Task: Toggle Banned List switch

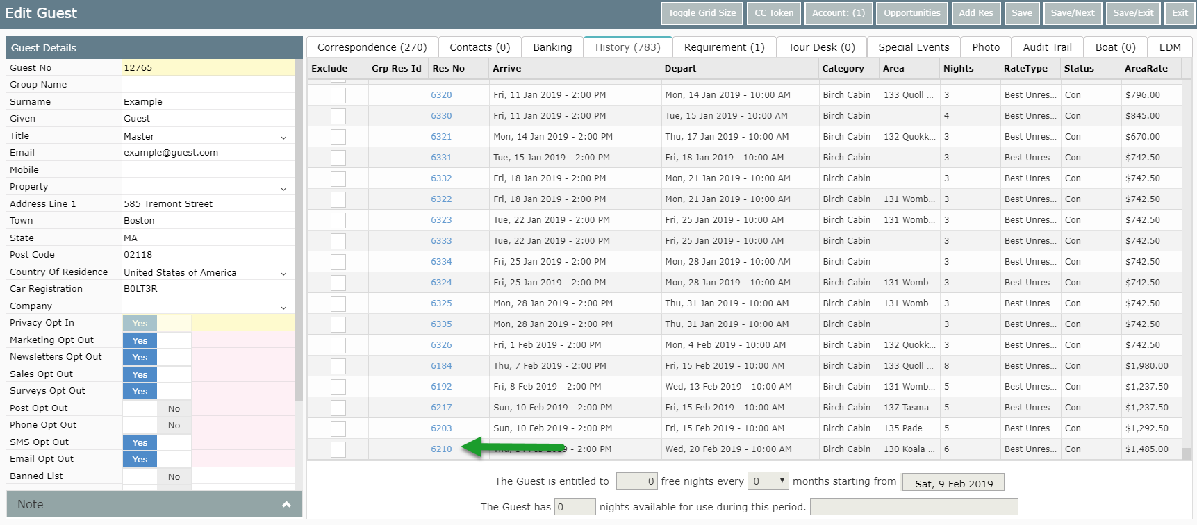Action: 157,476
